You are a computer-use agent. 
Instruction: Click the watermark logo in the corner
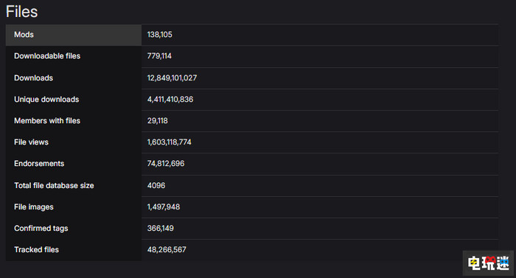(x=488, y=263)
